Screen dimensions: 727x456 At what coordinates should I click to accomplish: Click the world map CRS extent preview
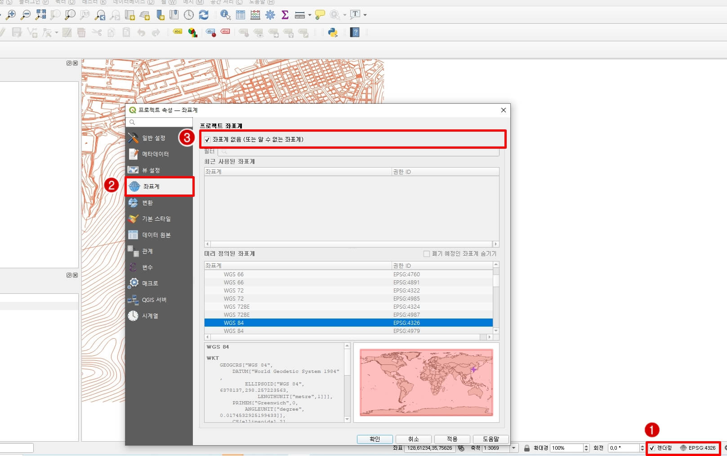[426, 382]
